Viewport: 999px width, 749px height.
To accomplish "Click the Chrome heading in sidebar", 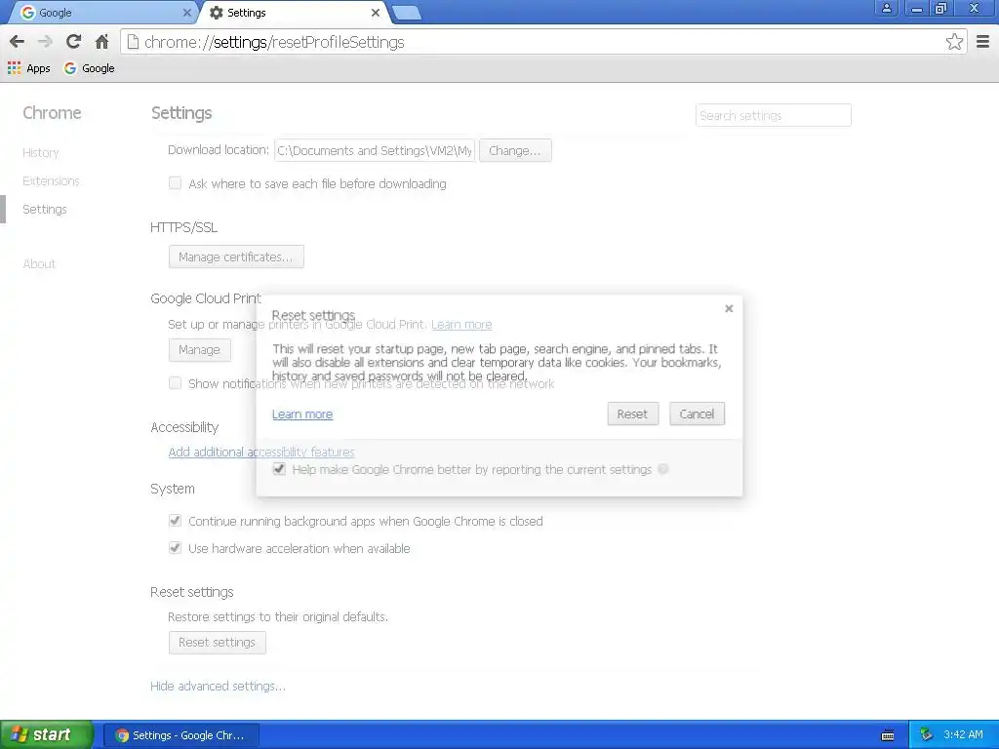I will [x=53, y=113].
